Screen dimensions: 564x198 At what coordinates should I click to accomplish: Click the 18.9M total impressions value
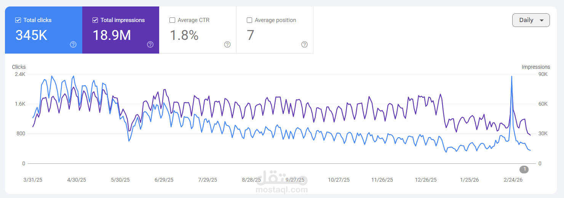click(112, 35)
